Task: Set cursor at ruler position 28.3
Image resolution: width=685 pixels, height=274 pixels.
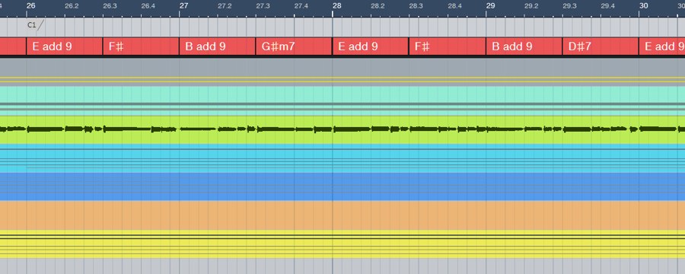Action: pos(416,5)
